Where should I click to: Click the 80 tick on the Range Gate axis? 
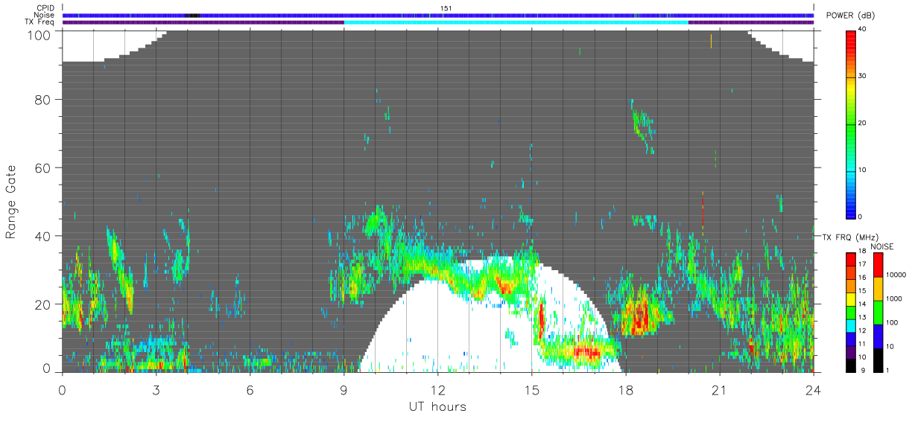44,99
